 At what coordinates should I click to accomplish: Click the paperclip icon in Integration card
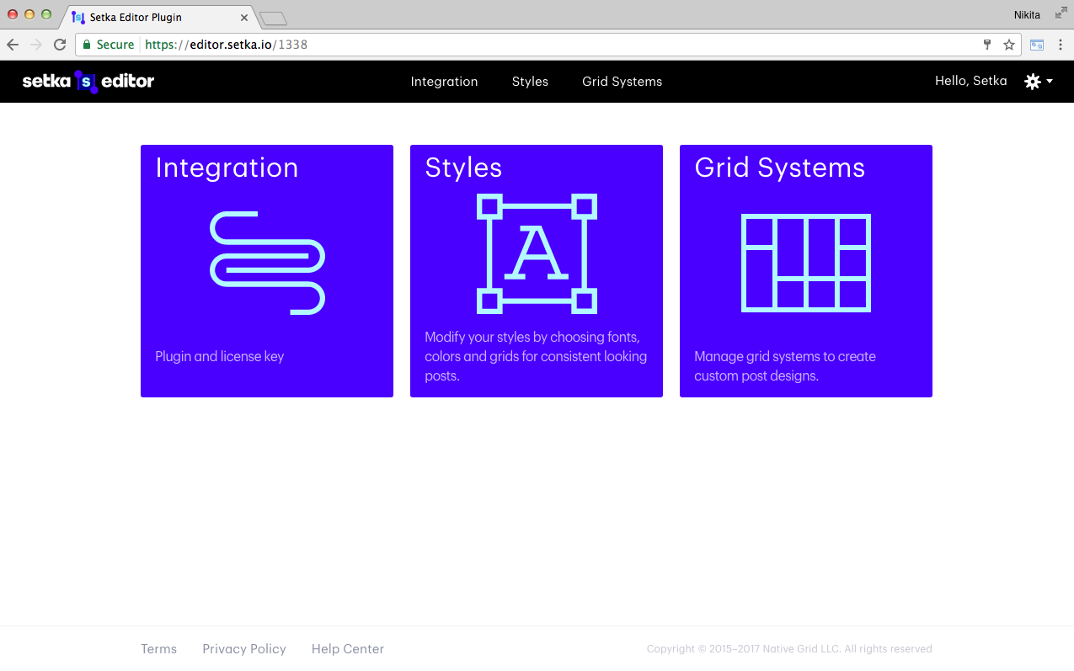point(267,264)
